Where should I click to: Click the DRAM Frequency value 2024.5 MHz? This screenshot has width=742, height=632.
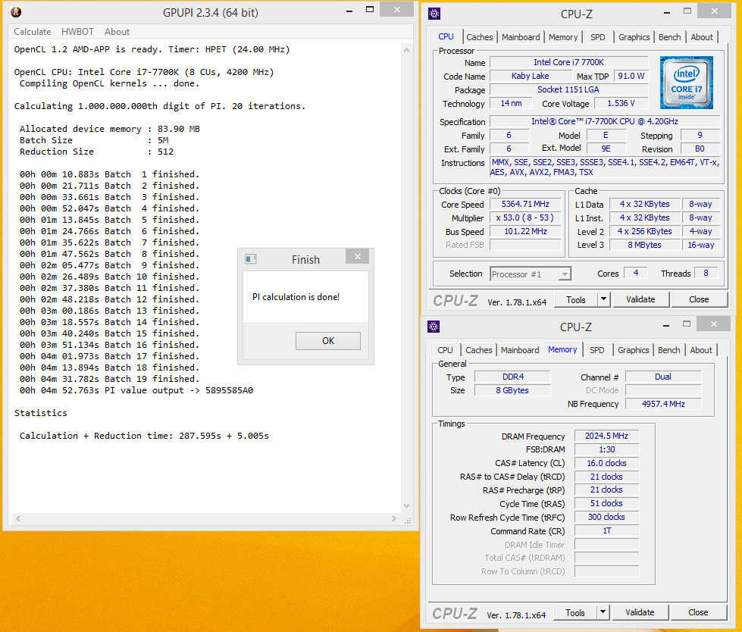tap(606, 436)
